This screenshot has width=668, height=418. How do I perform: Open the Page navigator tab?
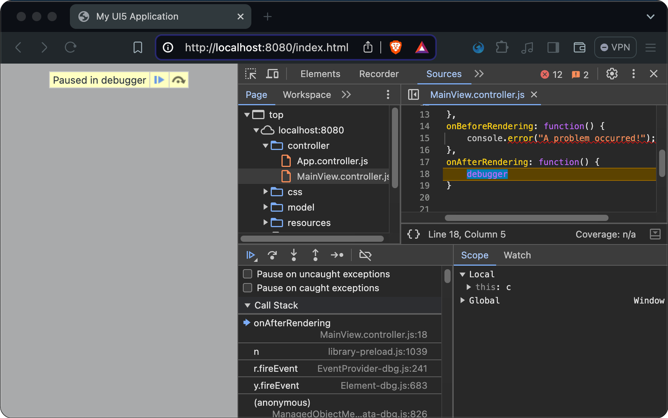256,95
